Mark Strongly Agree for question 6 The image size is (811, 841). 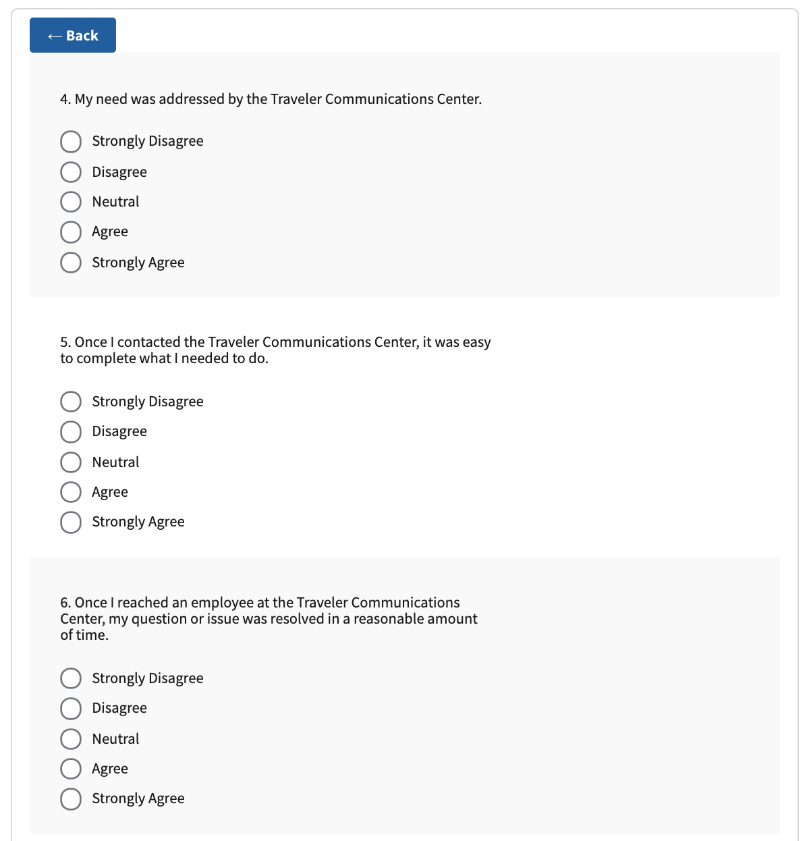point(71,799)
